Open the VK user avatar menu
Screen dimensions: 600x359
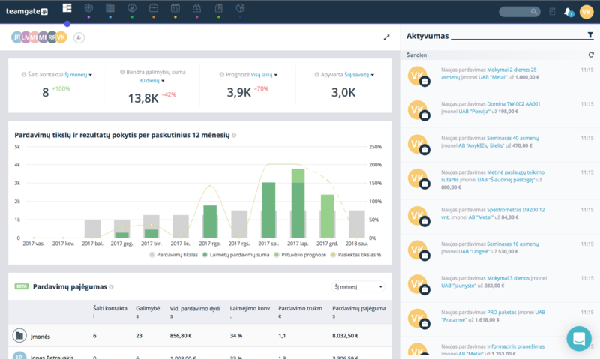coord(586,12)
